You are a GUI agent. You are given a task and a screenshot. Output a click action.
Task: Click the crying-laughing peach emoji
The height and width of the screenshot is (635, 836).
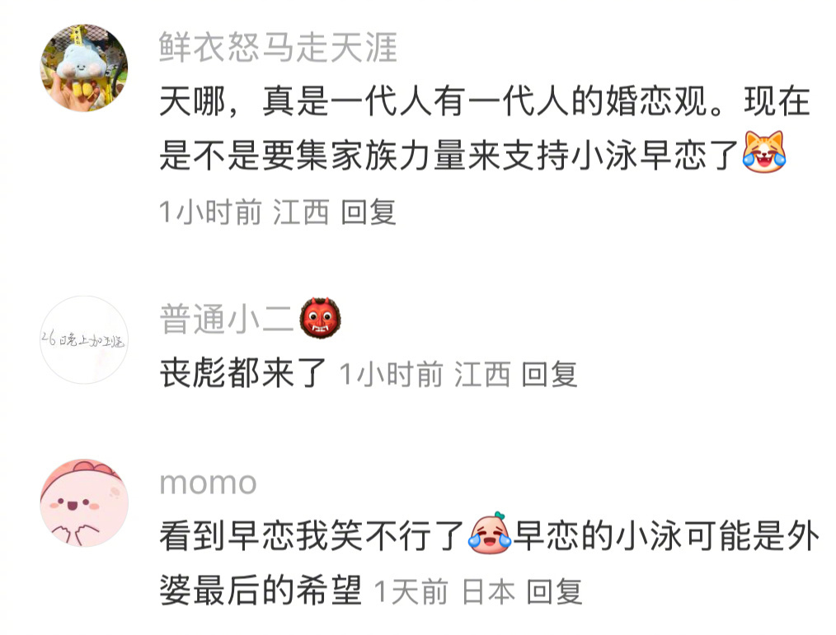pos(490,533)
